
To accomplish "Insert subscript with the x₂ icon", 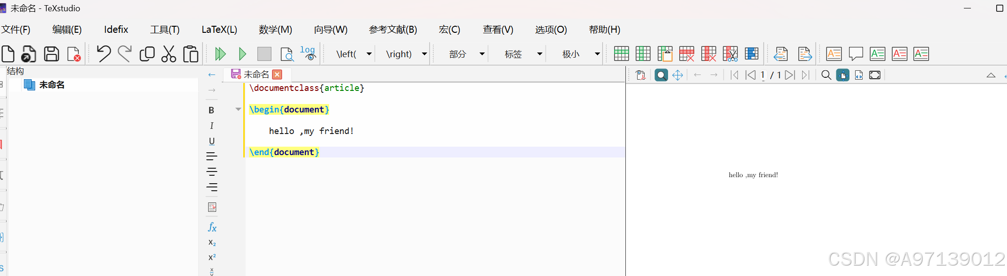I will tap(212, 243).
